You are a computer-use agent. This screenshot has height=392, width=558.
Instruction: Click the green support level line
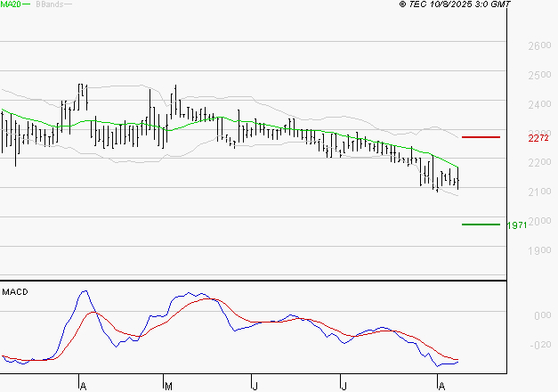pyautogui.click(x=481, y=225)
